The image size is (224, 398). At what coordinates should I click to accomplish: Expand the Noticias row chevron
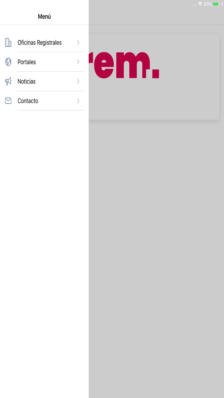point(78,81)
